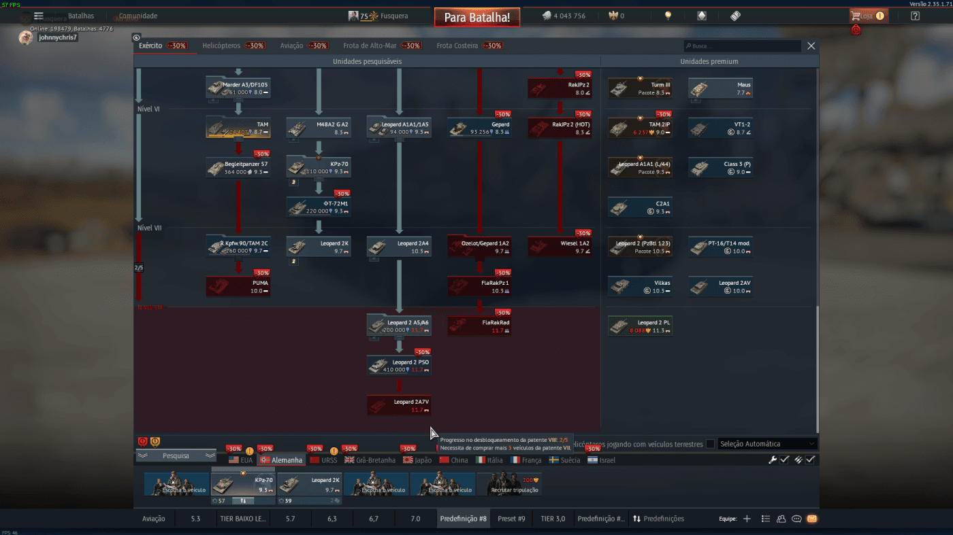Toggle the checkbox beside the ammo stripes icon
953x535 pixels.
pos(810,460)
